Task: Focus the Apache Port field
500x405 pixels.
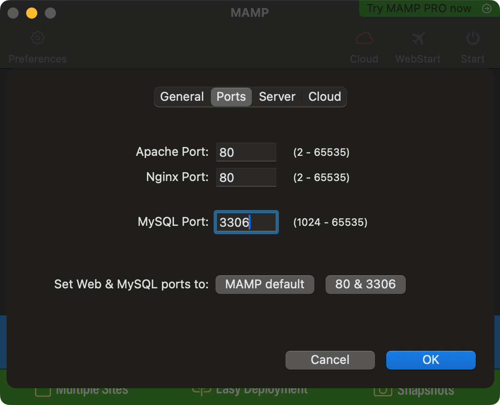Action: (246, 152)
